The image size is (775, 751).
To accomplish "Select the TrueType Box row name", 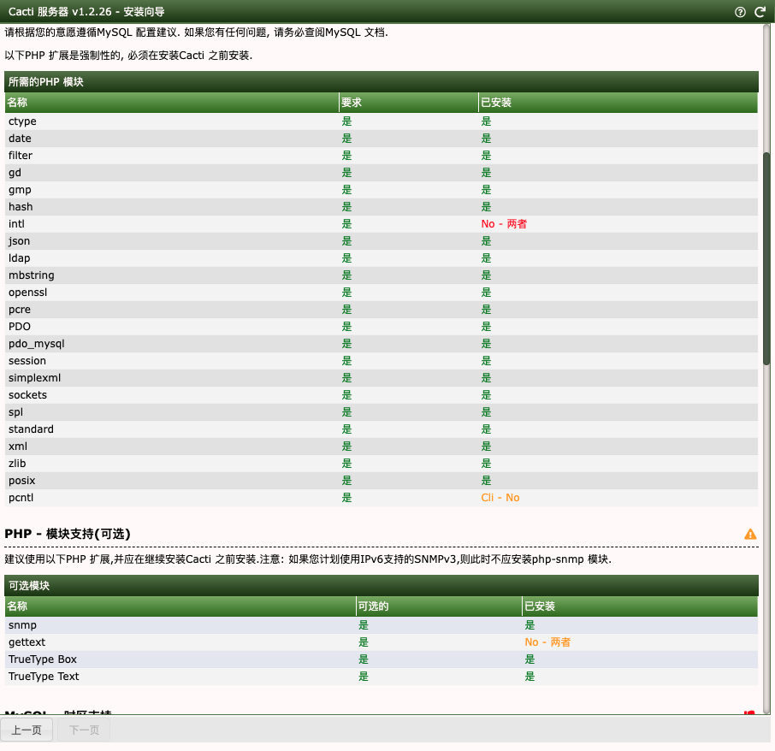I will (x=43, y=659).
